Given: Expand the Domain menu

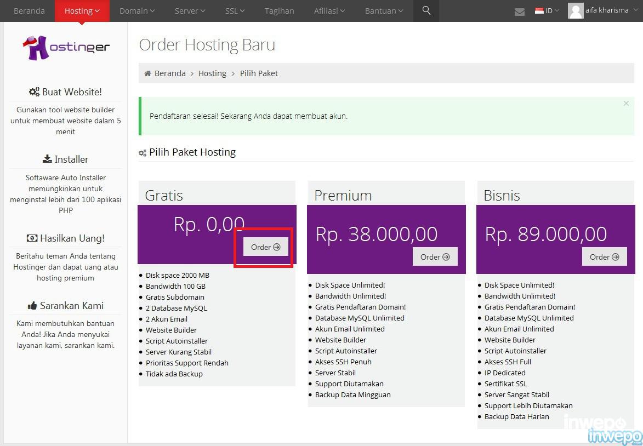Looking at the screenshot, I should (137, 10).
